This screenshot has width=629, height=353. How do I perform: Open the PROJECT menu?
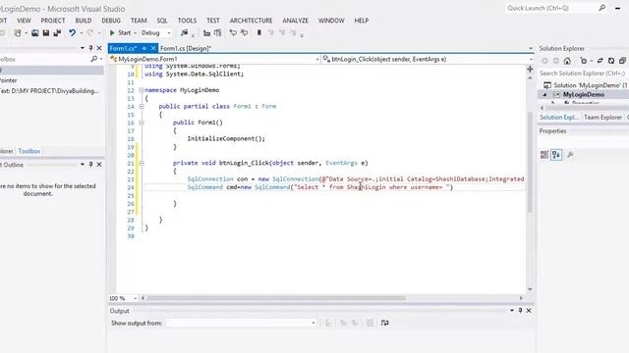53,21
